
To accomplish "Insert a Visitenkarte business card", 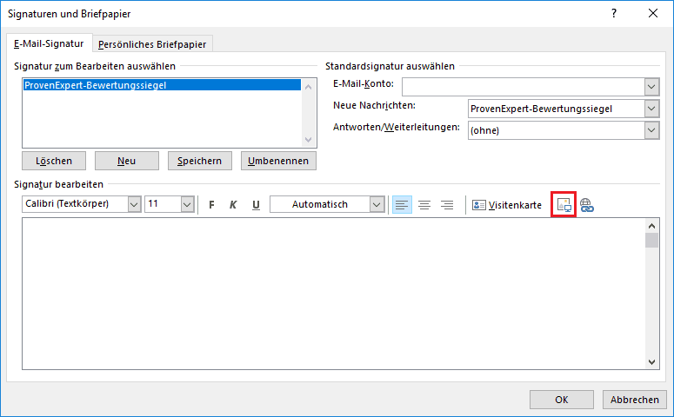I will 507,205.
